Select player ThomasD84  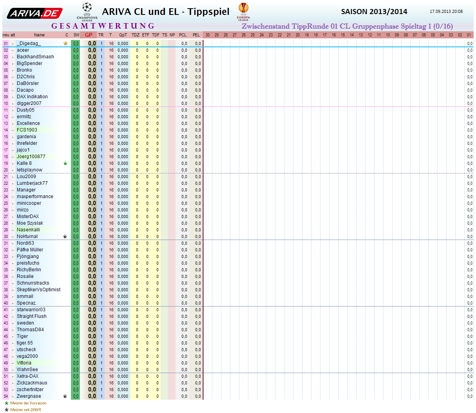[x=30, y=330]
